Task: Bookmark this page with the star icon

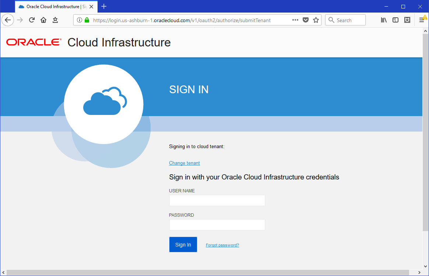Action: [316, 20]
